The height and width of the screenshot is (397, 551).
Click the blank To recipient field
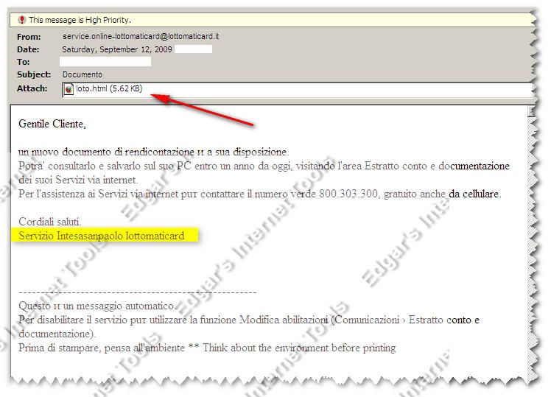tap(105, 62)
